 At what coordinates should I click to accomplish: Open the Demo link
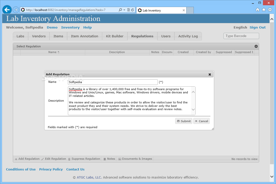coord(52,27)
